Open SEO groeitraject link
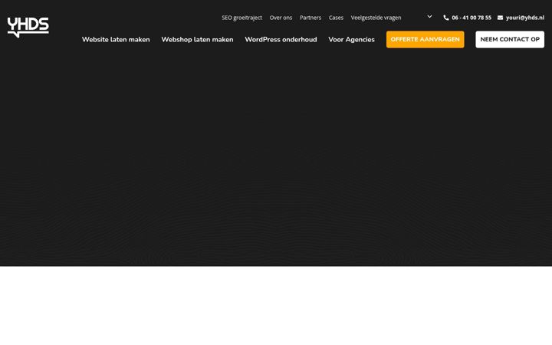The height and width of the screenshot is (345, 552). click(242, 18)
